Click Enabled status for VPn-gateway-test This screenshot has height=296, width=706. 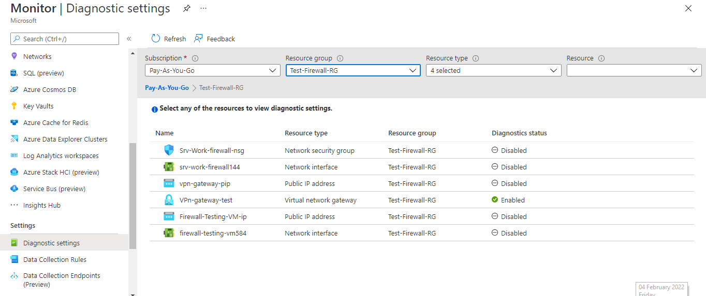coord(508,200)
